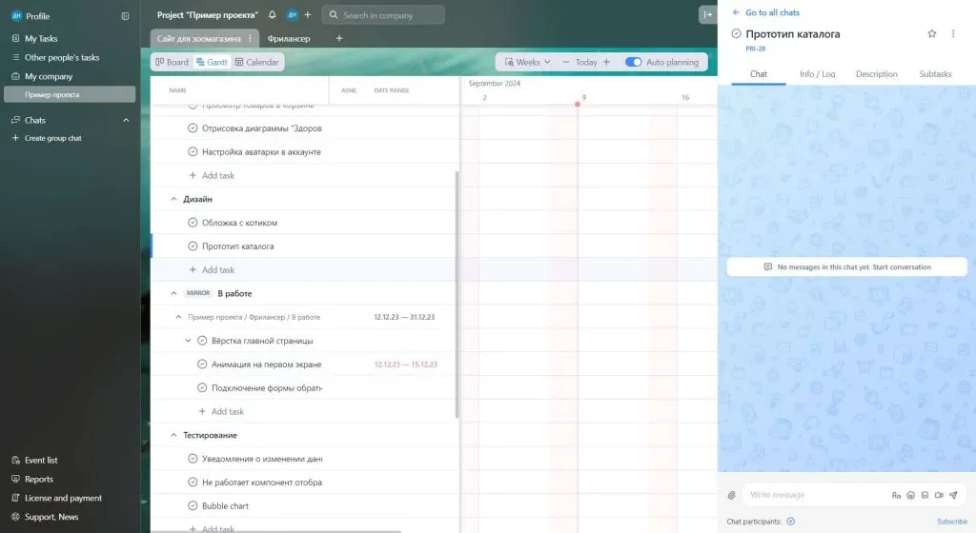This screenshot has height=533, width=976.
Task: Click the text formatting Aa icon
Action: point(896,495)
